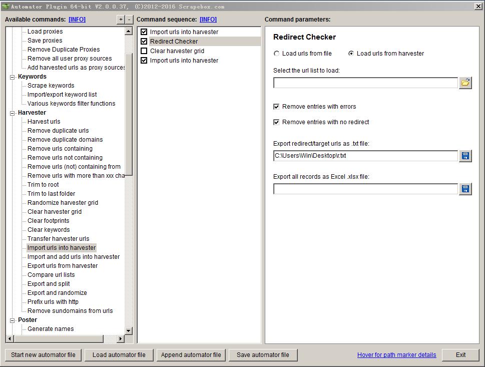
Task: Select Randomize harvester grid command
Action: pyautogui.click(x=63, y=202)
